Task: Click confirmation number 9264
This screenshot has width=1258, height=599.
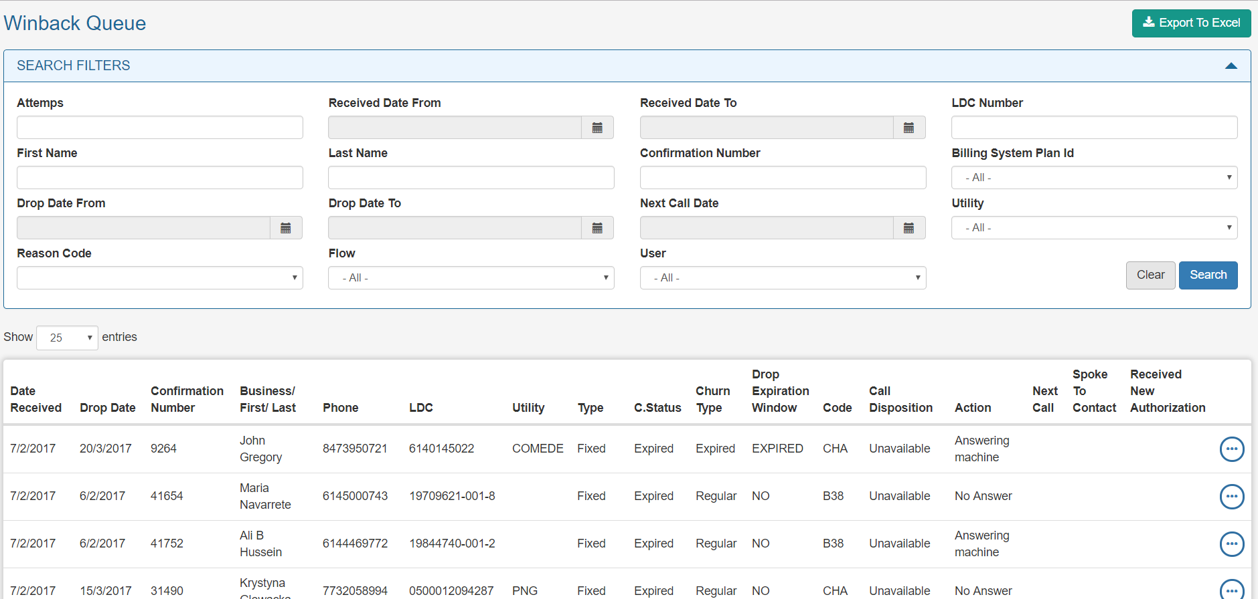Action: pyautogui.click(x=163, y=449)
